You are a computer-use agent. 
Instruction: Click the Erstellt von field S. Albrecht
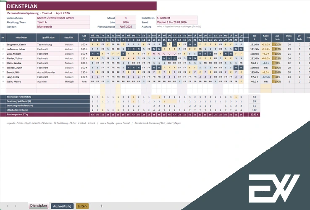pos(177,18)
